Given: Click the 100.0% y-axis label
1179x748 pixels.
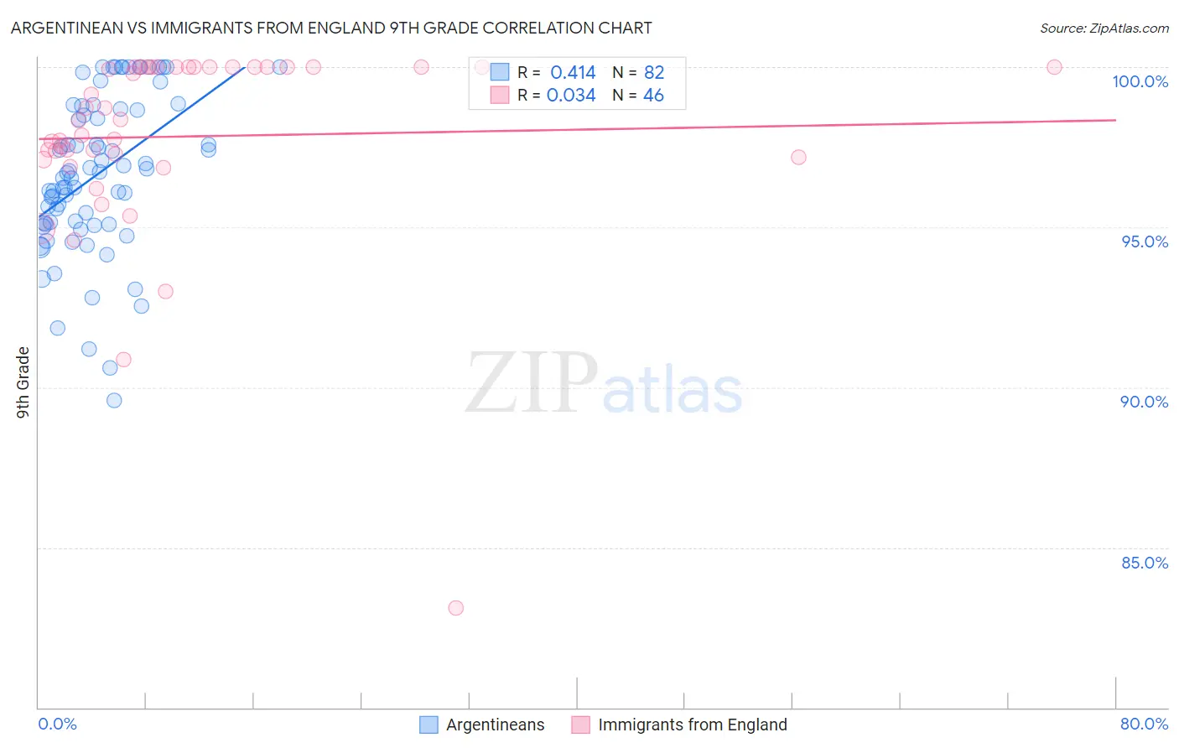Looking at the screenshot, I should coord(1140,81).
